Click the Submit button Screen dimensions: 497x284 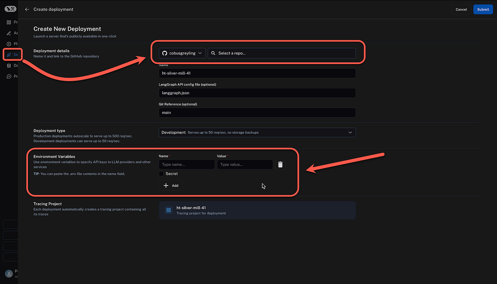pyautogui.click(x=483, y=9)
